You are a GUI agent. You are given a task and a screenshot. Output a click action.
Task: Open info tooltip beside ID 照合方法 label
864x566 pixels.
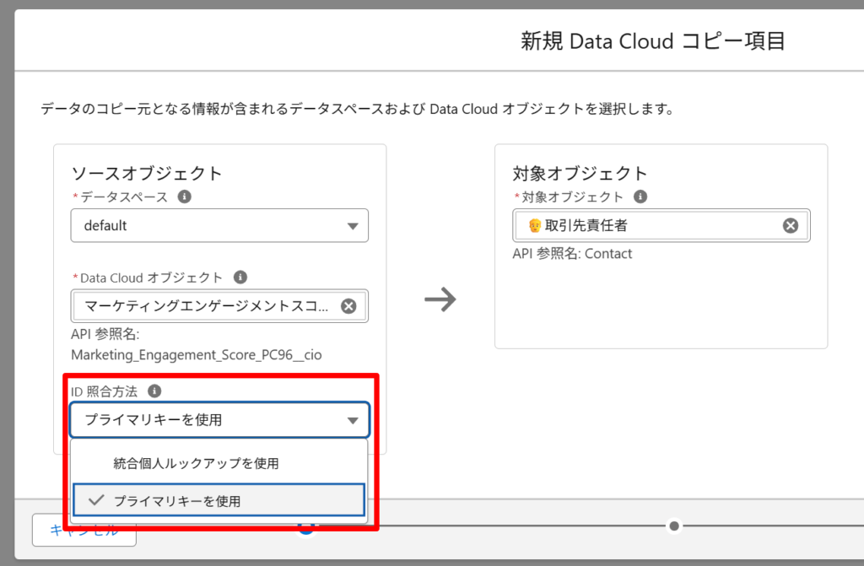[x=154, y=391]
